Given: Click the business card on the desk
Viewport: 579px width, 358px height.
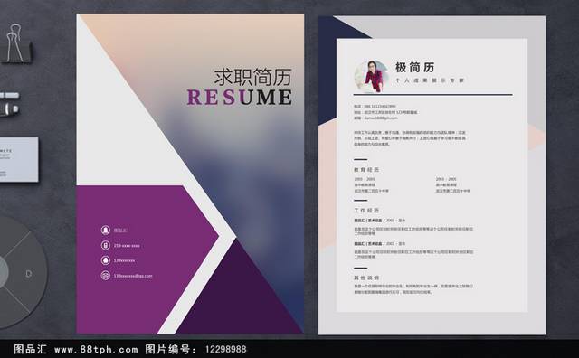Looking at the screenshot, I should pos(19,159).
